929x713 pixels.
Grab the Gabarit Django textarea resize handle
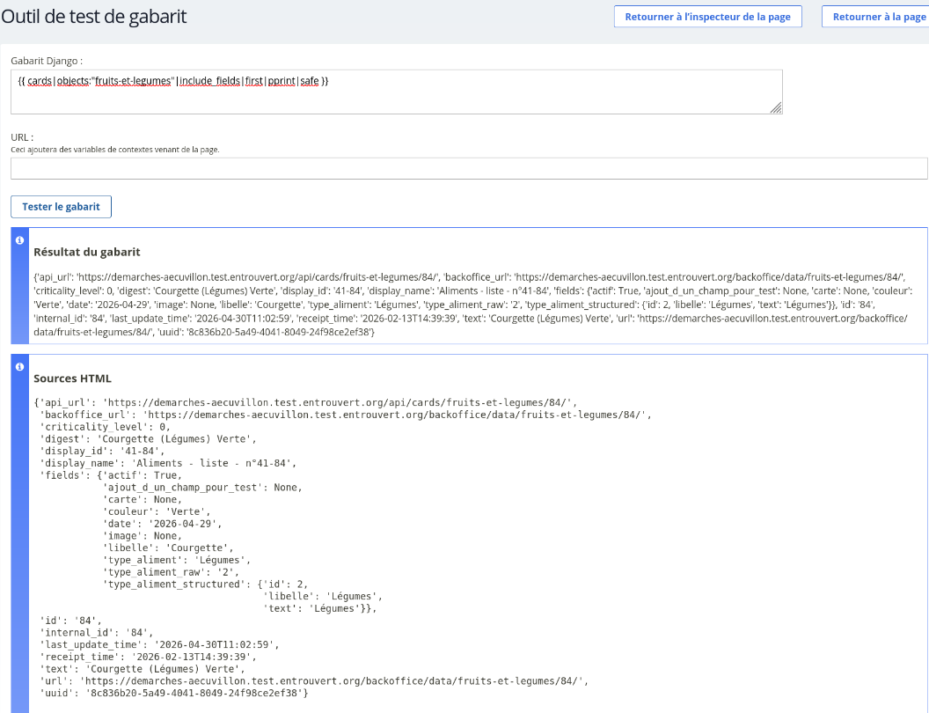[x=775, y=107]
